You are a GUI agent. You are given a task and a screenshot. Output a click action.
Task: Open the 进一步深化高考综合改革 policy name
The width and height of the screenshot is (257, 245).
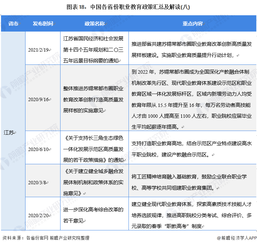point(93,215)
